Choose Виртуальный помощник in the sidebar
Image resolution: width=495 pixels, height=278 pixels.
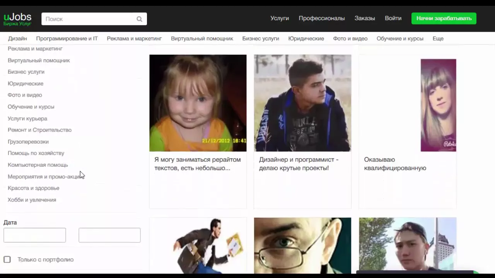[39, 60]
